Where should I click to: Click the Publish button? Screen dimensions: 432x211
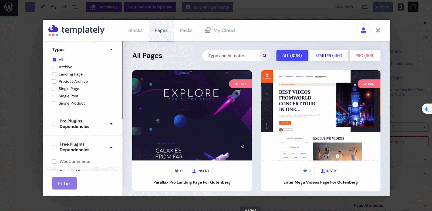point(383,7)
